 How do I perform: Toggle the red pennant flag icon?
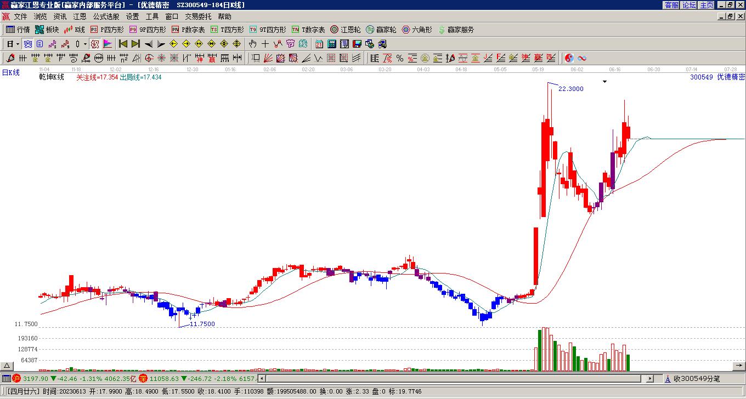108,44
